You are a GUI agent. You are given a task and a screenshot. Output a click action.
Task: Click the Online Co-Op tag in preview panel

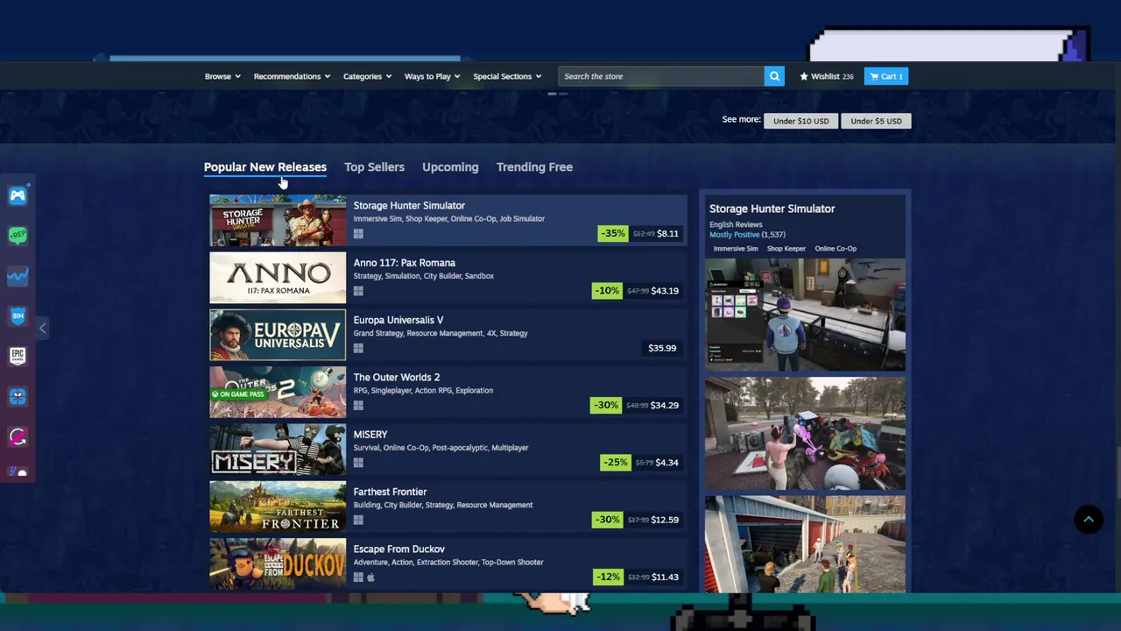pyautogui.click(x=835, y=248)
